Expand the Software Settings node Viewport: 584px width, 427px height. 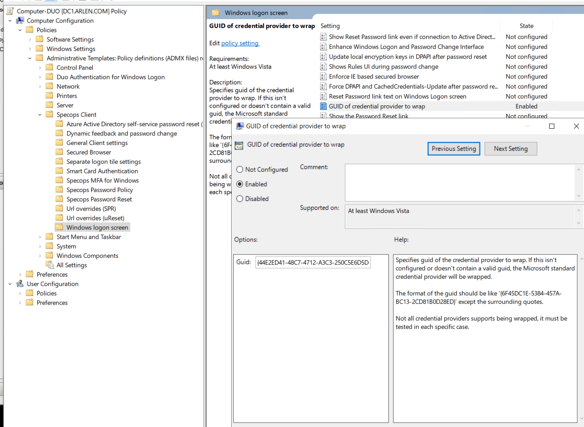[x=30, y=39]
